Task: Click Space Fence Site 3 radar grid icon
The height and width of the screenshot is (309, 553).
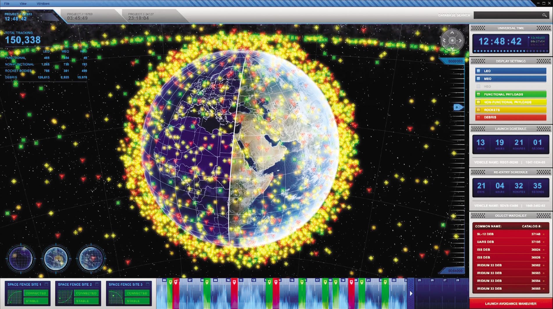Action: pos(116,297)
